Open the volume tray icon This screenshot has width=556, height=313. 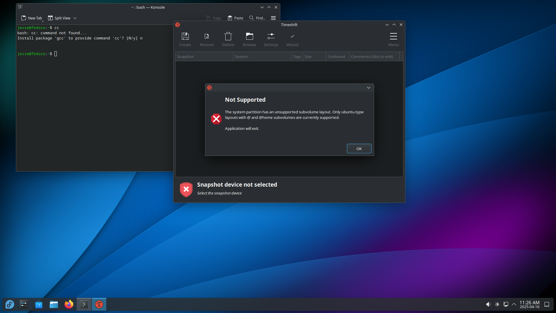(x=488, y=304)
